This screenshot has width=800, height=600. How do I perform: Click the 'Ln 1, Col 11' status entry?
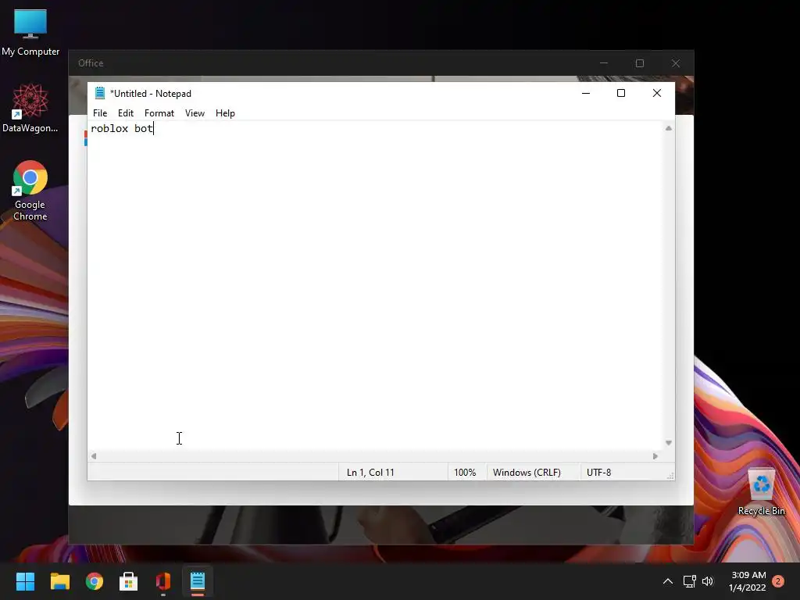(x=370, y=473)
